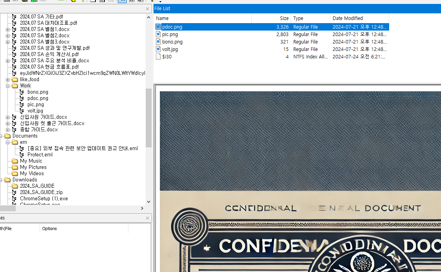Click the size value 3,326 for pdoc.png
Screen dimensions: 441x272
point(282,27)
